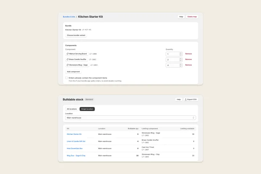261x174 pixels.
Task: Open the Host Essentials Box link
Action: pyautogui.click(x=75, y=148)
